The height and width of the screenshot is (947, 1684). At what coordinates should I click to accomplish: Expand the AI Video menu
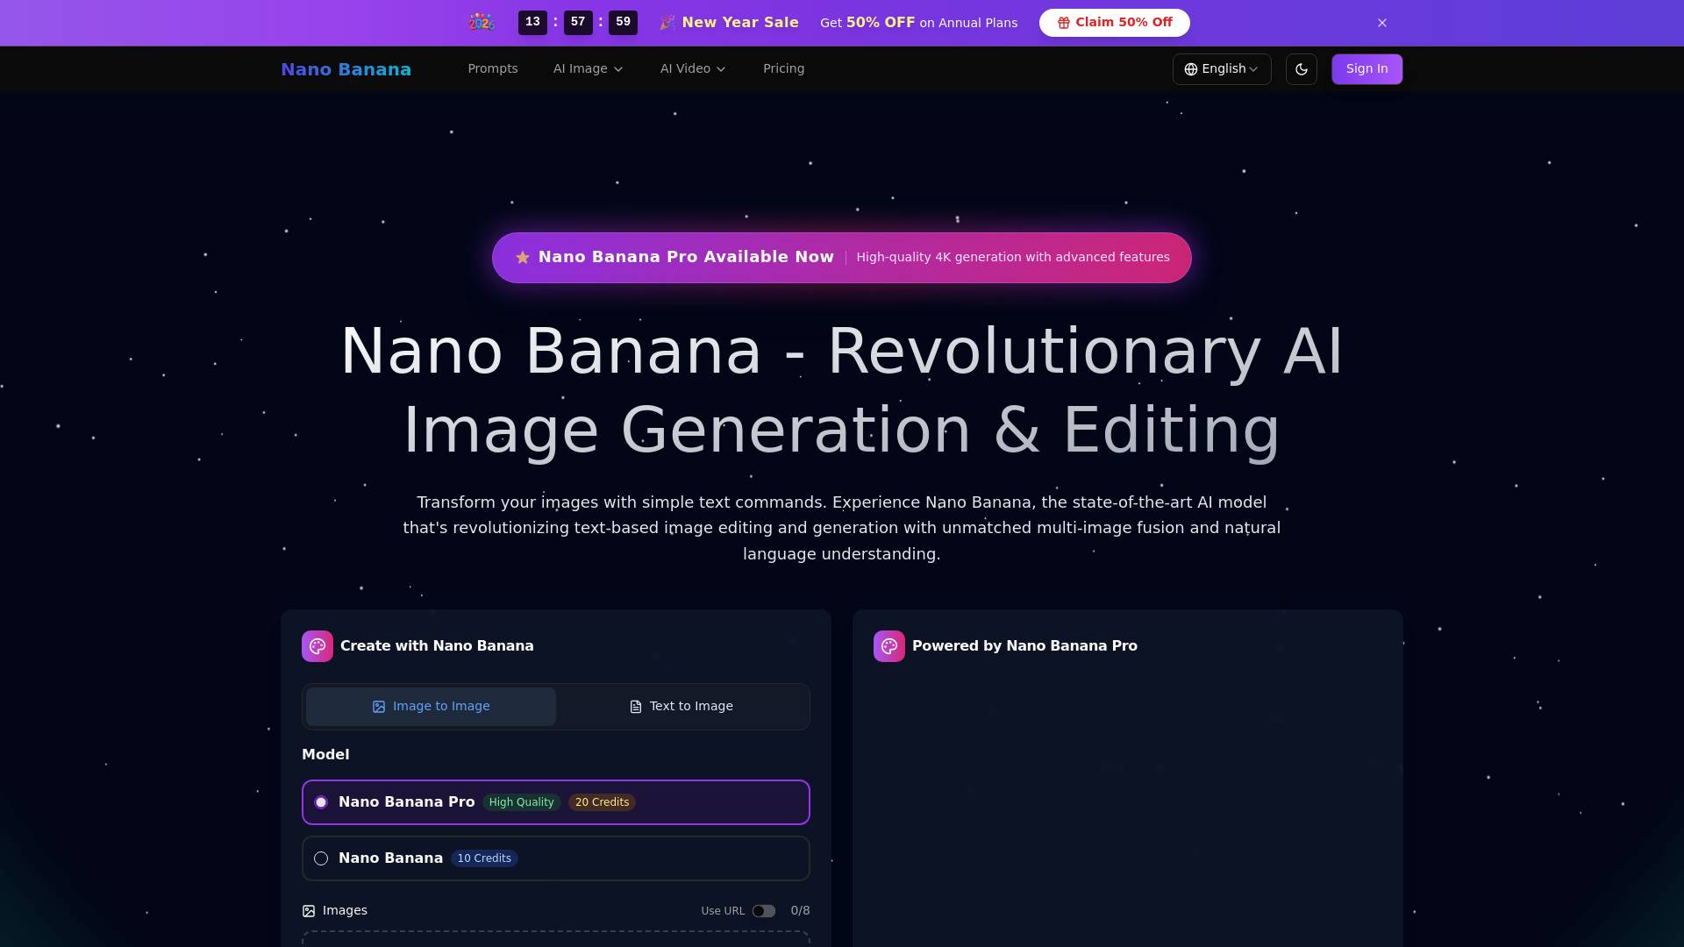pos(692,68)
